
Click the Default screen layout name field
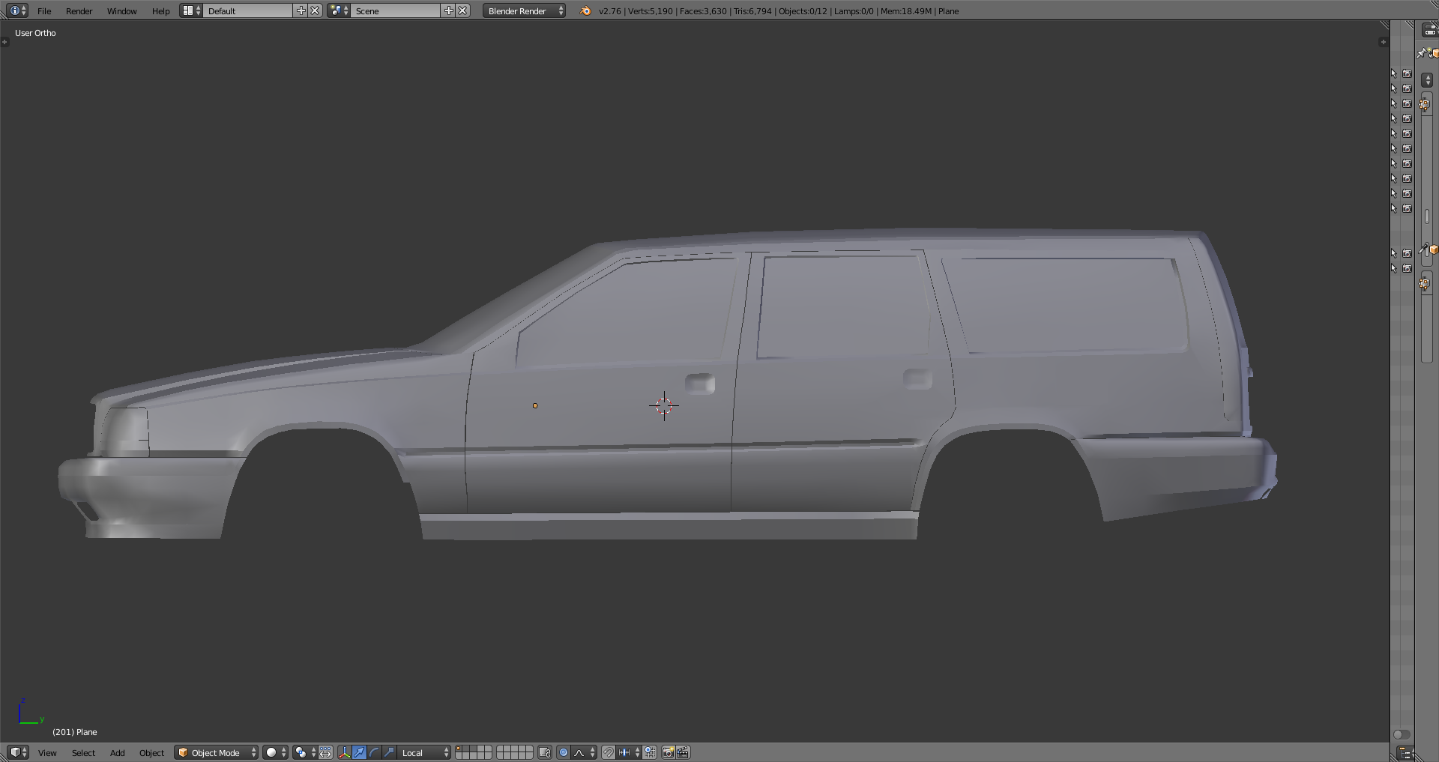point(248,10)
